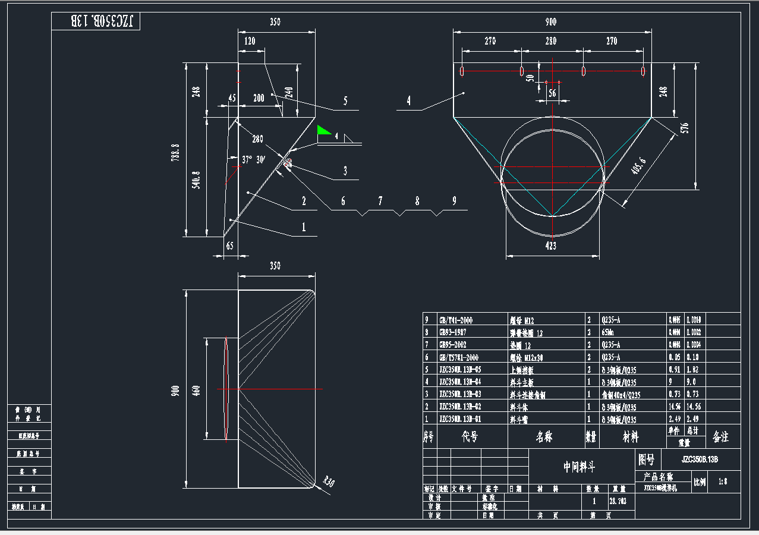Select the 540.8 vertical dimension
The image size is (759, 535).
[x=196, y=180]
